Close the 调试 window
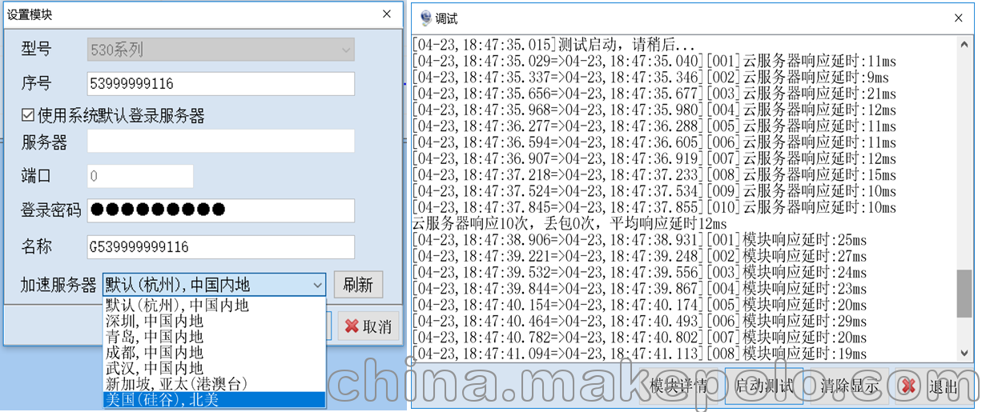Screen dimensions: 982x412 tap(958, 18)
